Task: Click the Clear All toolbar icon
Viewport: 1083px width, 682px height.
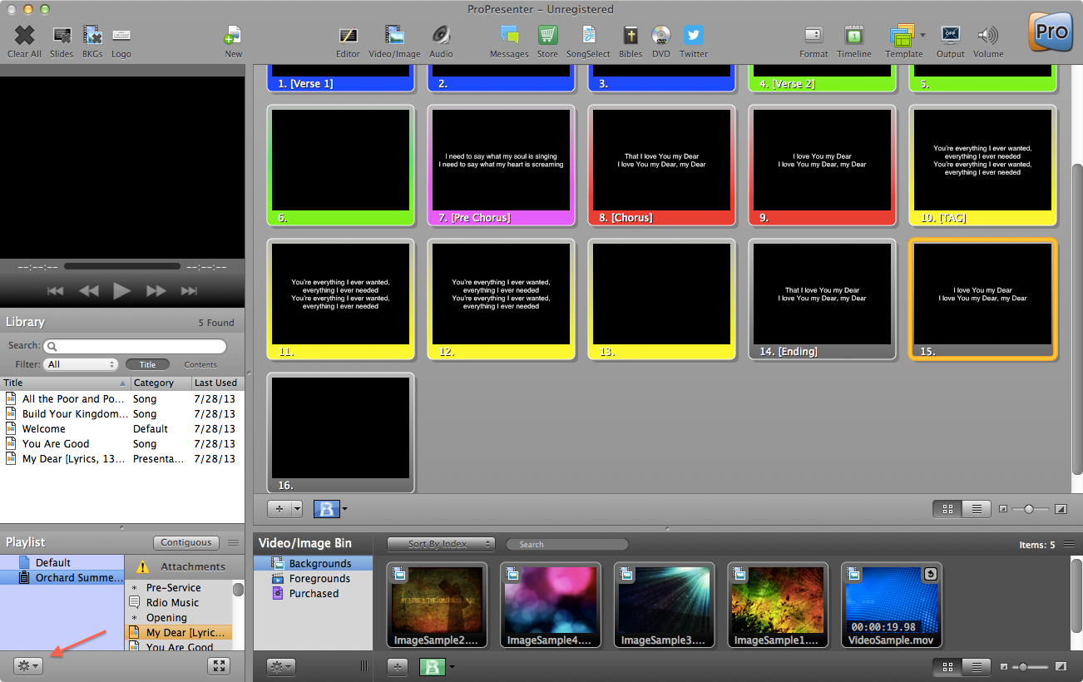Action: (x=24, y=35)
